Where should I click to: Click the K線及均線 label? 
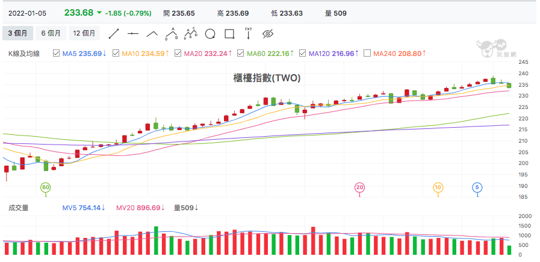24,54
